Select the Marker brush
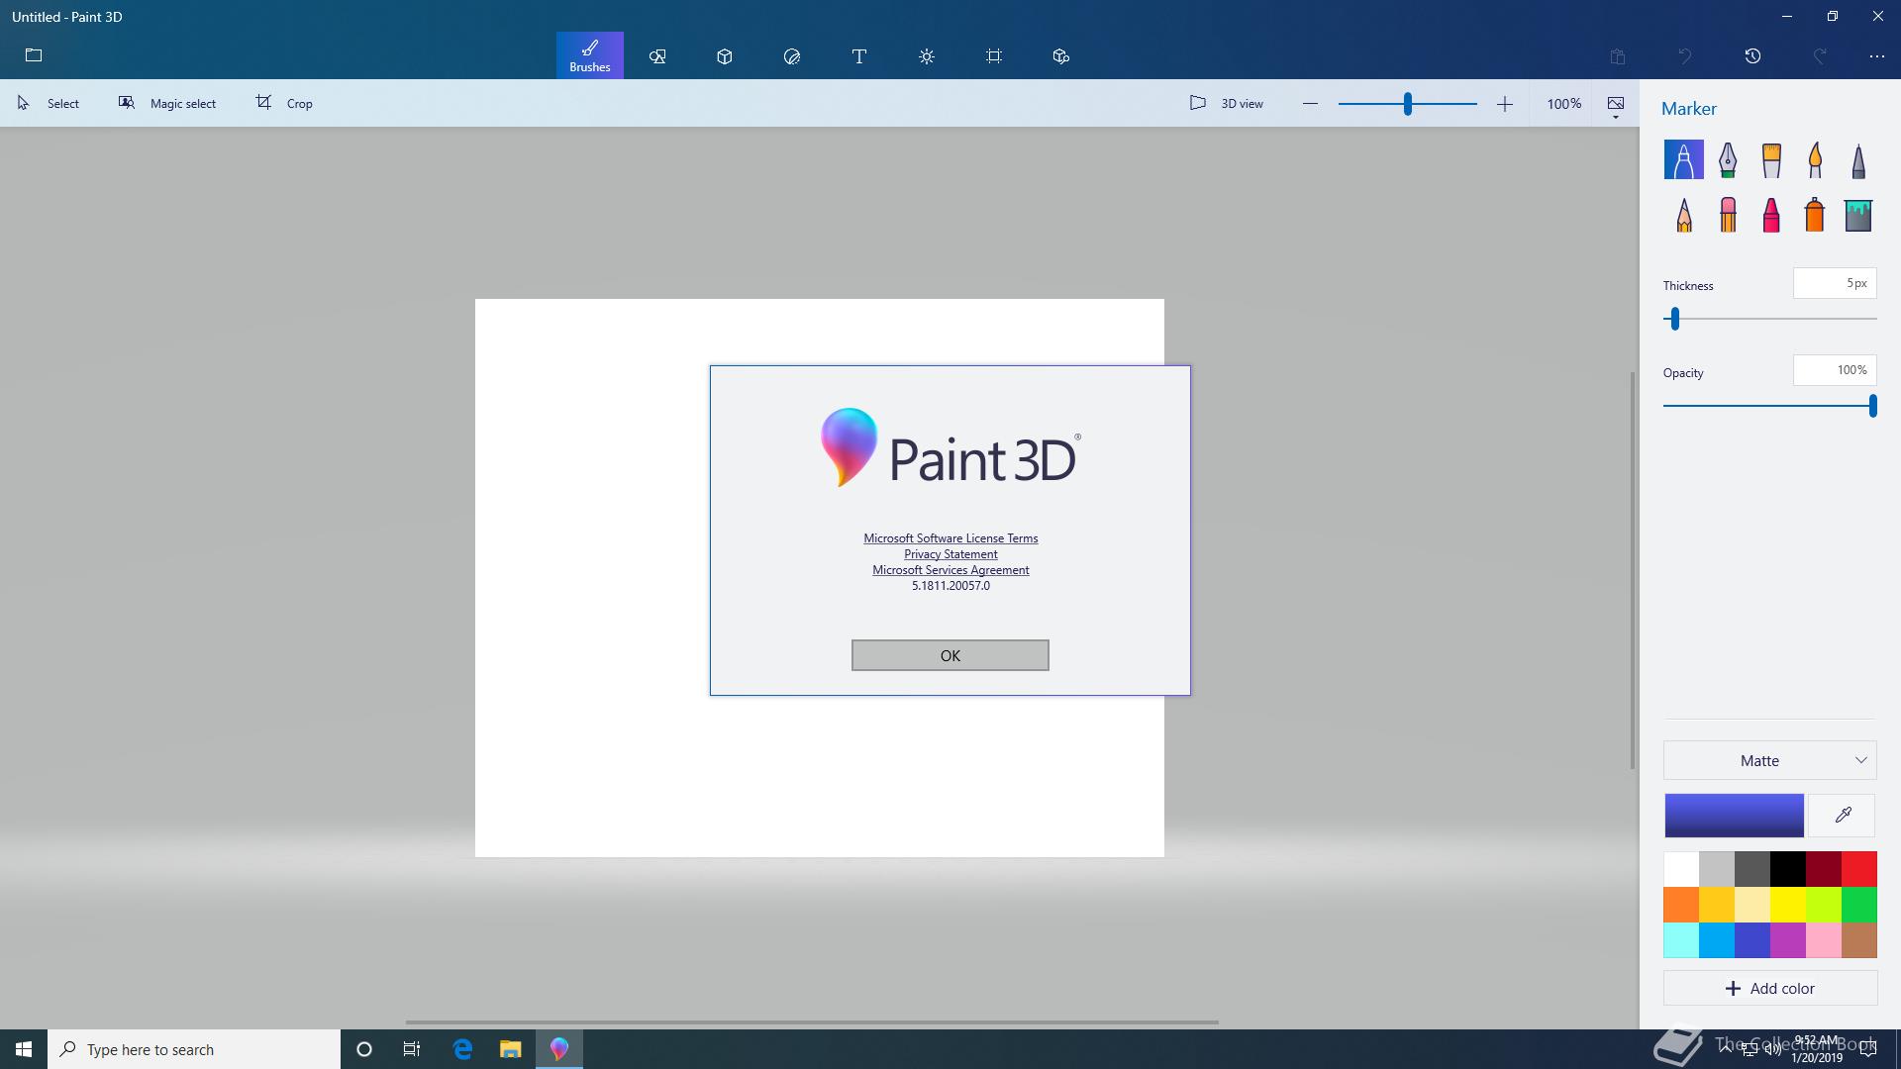The height and width of the screenshot is (1069, 1901). pos(1683,159)
